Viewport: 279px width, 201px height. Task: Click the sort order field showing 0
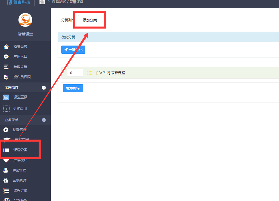coord(75,73)
